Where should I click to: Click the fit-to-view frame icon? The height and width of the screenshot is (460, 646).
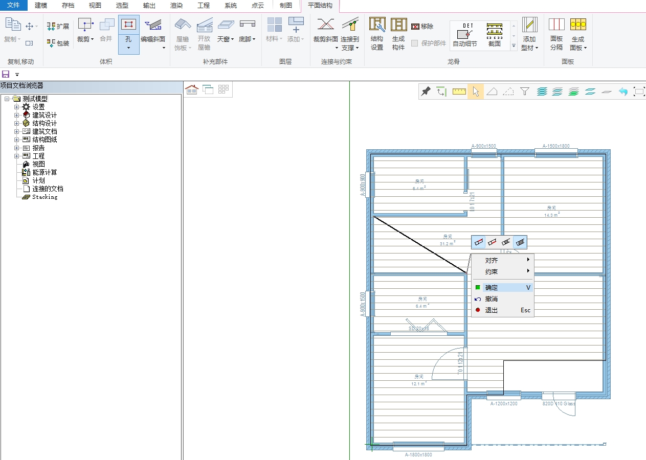click(639, 91)
